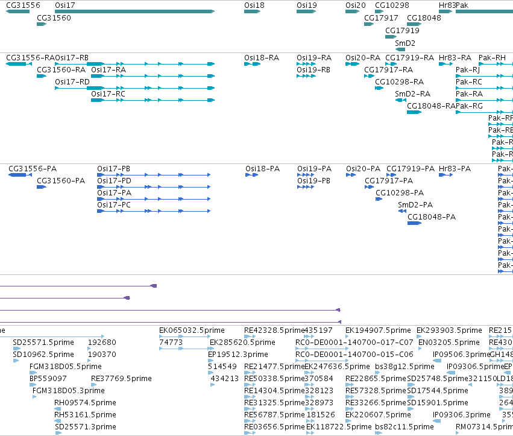The width and height of the screenshot is (513, 436).
Task: Select protein Osi17-PC
Action: coord(114,205)
